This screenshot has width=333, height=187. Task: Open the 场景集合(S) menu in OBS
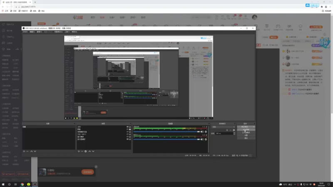point(58,32)
